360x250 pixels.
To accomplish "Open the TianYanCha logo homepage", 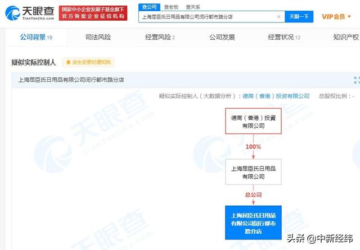I will click(x=30, y=13).
